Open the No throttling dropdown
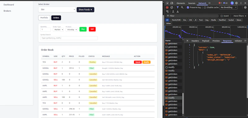The image size is (248, 118). [228, 7]
